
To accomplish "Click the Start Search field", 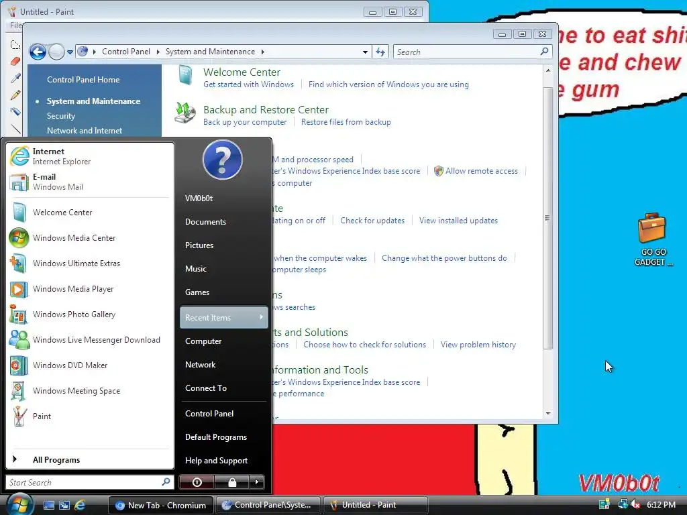I will (90, 482).
